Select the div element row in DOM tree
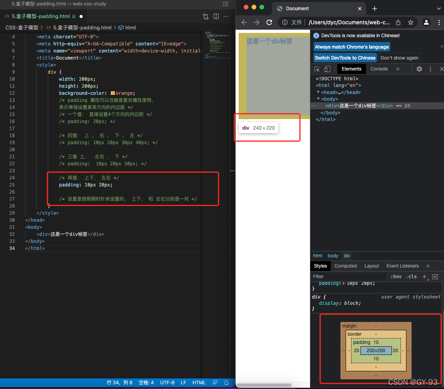444x389 pixels. [x=377, y=106]
